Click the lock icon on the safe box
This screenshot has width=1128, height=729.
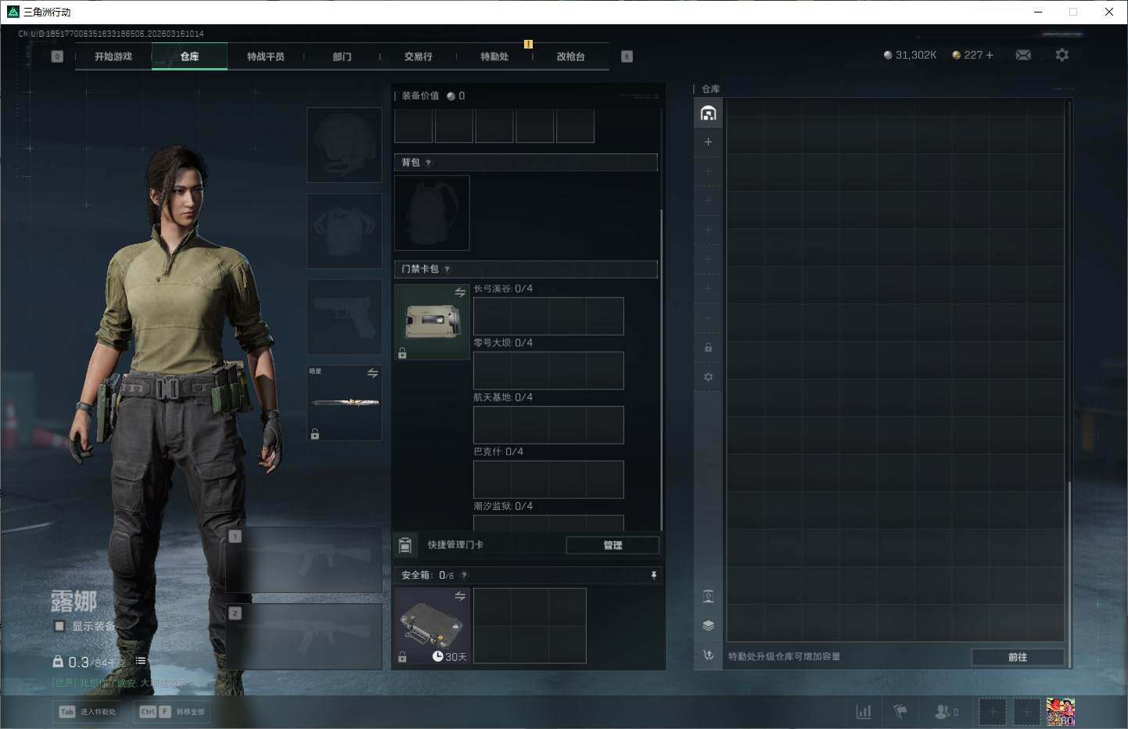(x=402, y=657)
